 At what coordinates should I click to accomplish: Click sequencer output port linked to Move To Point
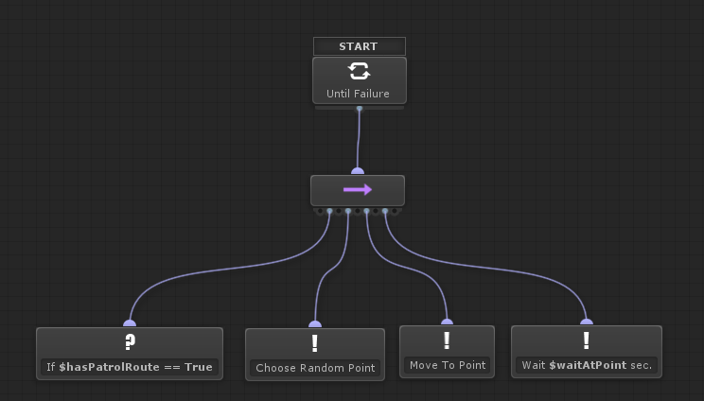pyautogui.click(x=366, y=211)
